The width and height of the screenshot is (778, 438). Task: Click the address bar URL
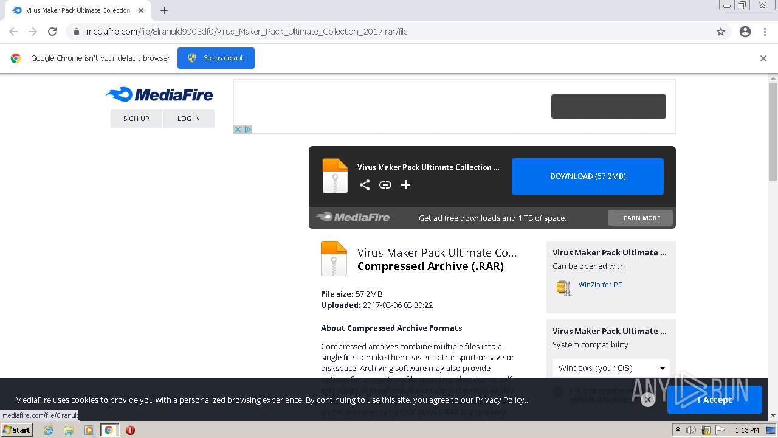tap(247, 32)
